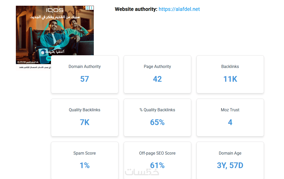
Task: Select the Quality Backlinks value 7K
Action: tap(85, 122)
